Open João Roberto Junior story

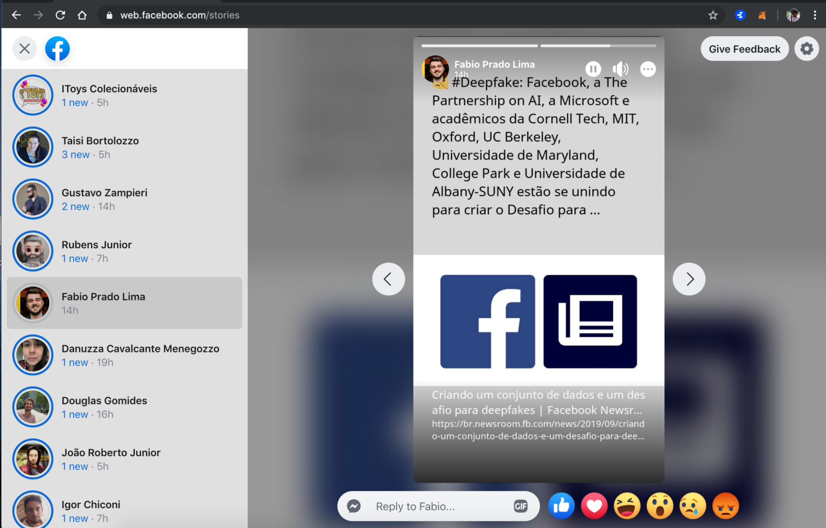click(x=124, y=459)
